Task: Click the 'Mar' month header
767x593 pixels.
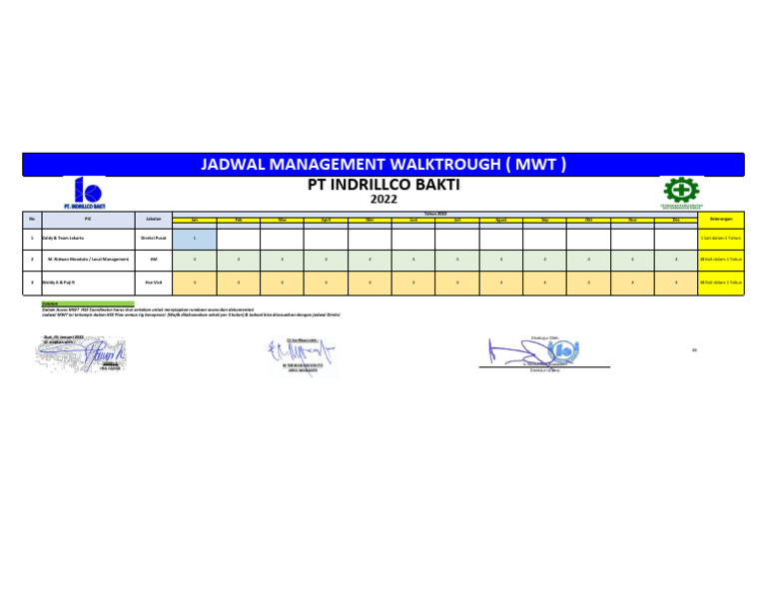Action: (x=283, y=221)
